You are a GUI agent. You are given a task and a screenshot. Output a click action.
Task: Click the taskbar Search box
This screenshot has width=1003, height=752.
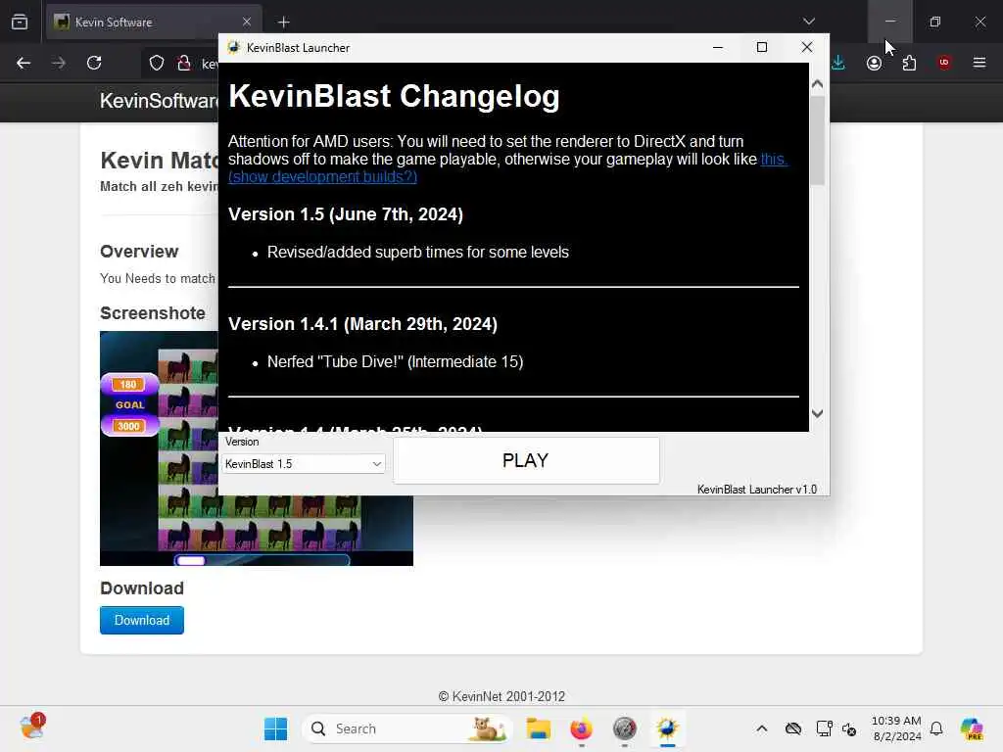coord(406,728)
